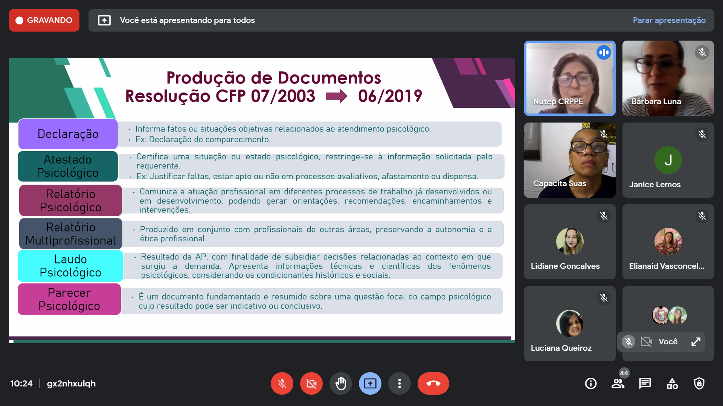723x406 pixels.
Task: Click Janice Lemos participant tile
Action: (x=668, y=160)
